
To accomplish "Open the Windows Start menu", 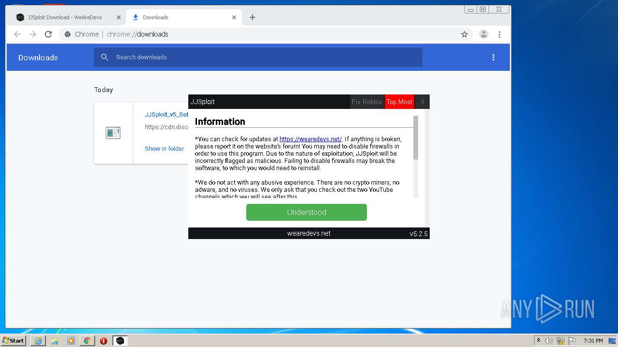I will click(13, 341).
